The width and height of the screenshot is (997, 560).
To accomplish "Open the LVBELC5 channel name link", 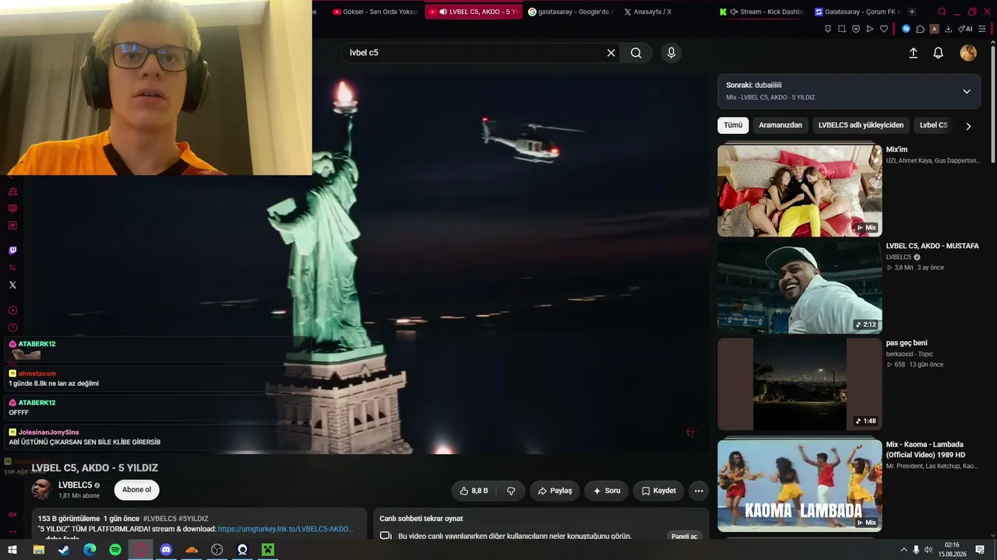I will pyautogui.click(x=75, y=485).
